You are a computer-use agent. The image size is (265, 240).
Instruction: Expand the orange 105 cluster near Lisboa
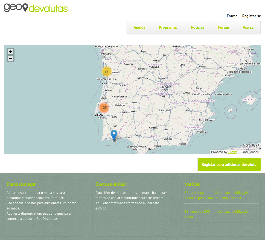click(x=104, y=107)
